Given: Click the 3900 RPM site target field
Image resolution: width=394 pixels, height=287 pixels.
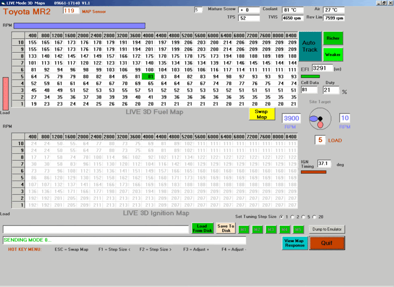Looking at the screenshot, I should [x=291, y=118].
